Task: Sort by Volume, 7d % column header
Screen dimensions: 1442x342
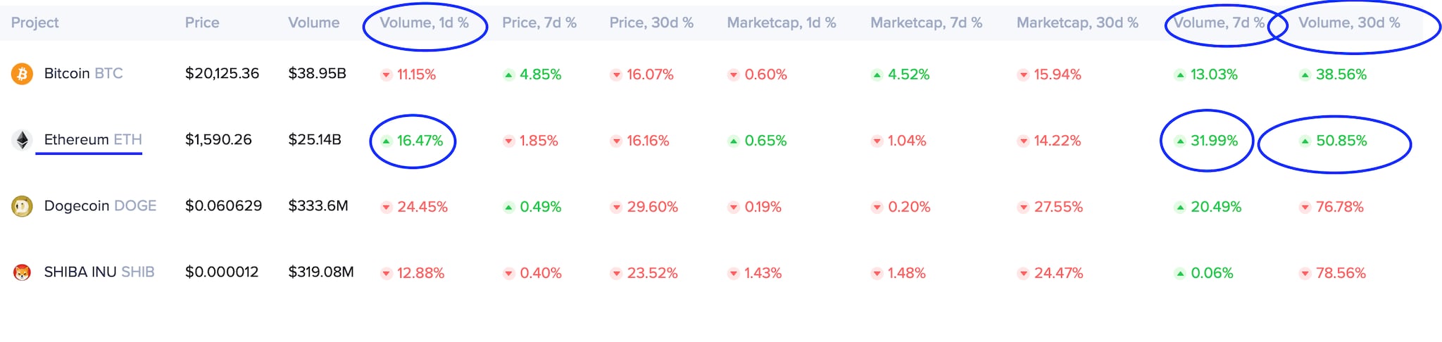Action: pyautogui.click(x=1219, y=23)
